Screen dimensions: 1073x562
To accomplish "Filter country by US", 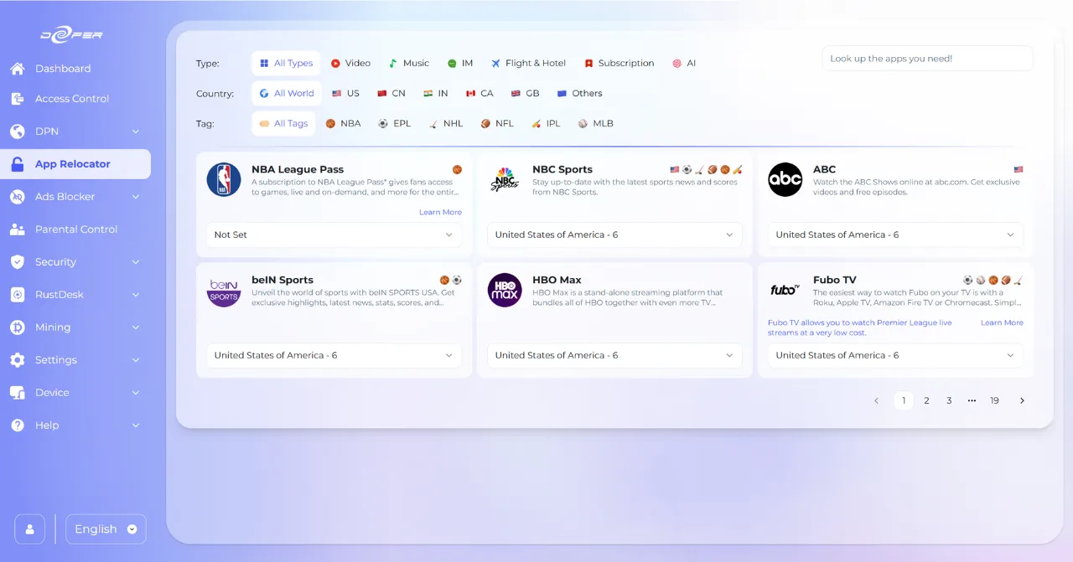I will pos(345,93).
